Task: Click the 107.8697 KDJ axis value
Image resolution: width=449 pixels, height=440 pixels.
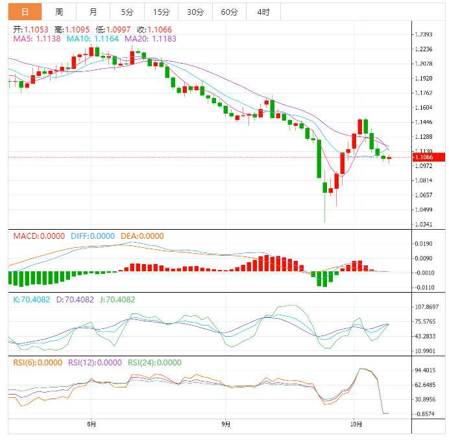Action: [x=427, y=307]
